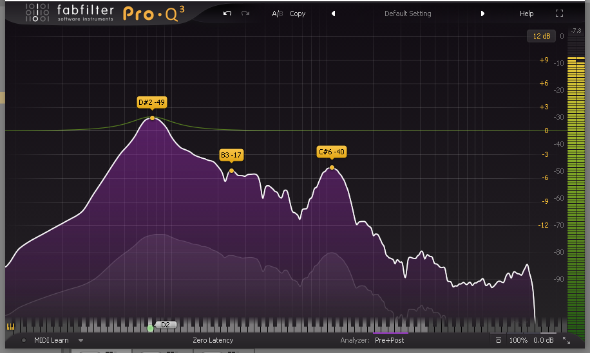Viewport: 590px width, 353px height.
Task: Click the D2 key label on piano keyboard
Action: tap(166, 325)
